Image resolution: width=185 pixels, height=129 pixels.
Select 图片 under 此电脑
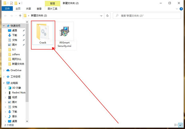[x=14, y=102]
